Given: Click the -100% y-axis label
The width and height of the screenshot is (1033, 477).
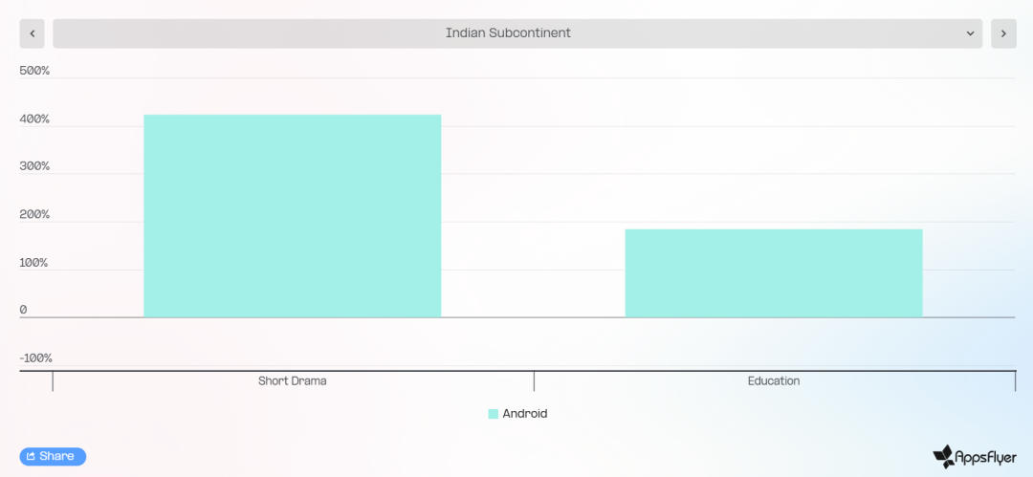Looking at the screenshot, I should point(36,358).
